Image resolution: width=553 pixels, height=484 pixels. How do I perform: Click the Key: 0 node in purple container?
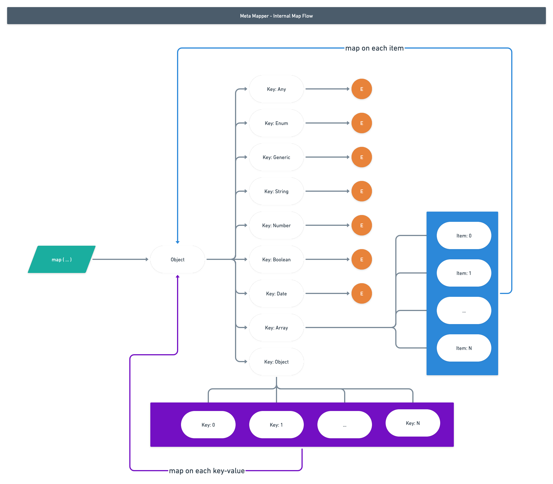click(x=208, y=425)
